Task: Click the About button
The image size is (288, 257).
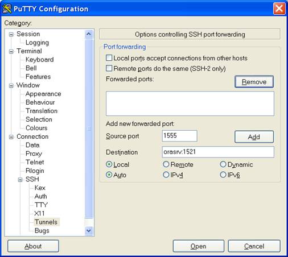Action: pyautogui.click(x=33, y=246)
